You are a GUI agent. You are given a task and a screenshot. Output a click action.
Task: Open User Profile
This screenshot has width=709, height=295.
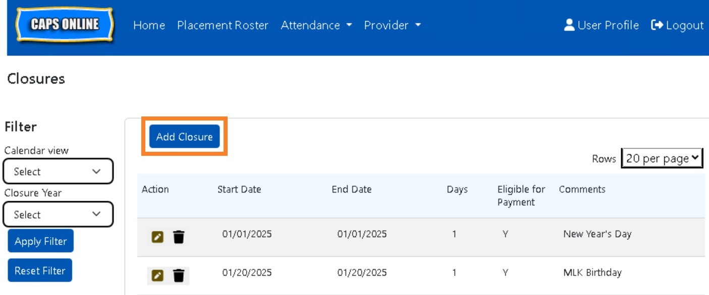tap(601, 25)
